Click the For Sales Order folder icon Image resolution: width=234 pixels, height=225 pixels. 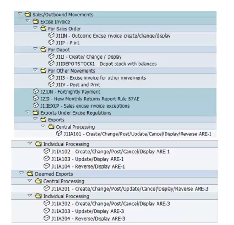point(43,28)
